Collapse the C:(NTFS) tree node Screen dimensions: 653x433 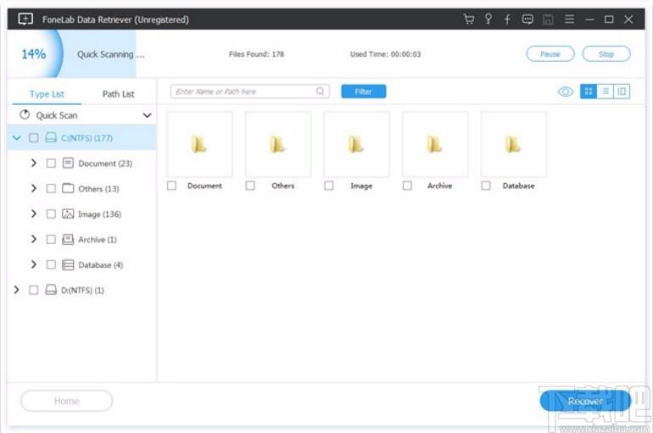click(x=17, y=137)
